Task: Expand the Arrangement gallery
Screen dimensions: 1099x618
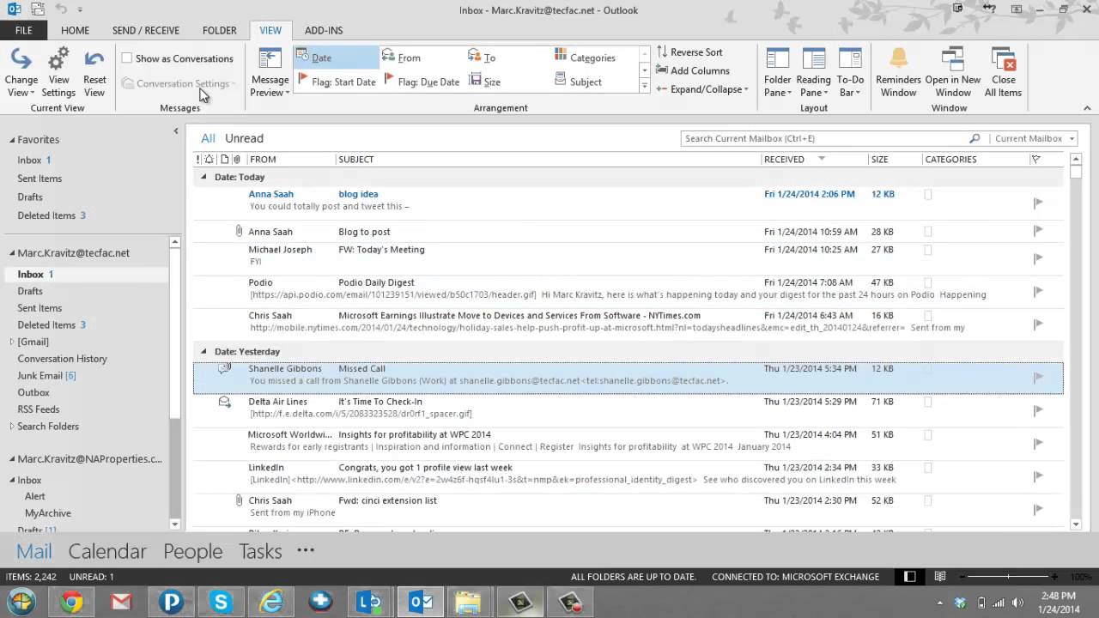Action: [x=644, y=86]
